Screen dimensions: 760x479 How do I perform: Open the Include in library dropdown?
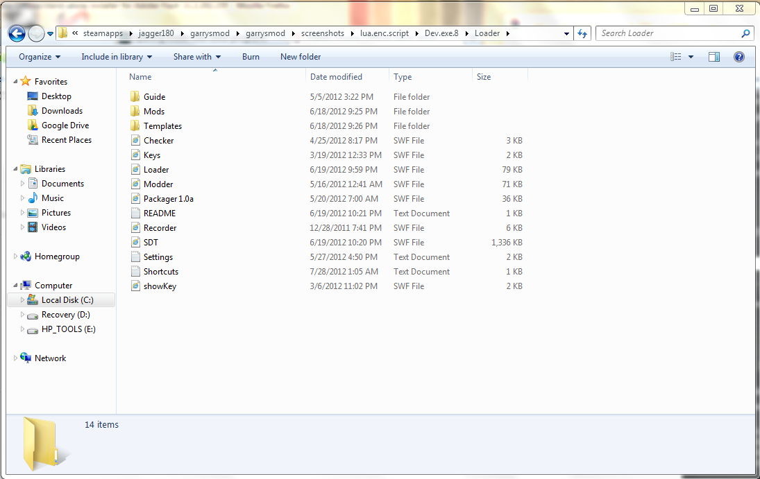pyautogui.click(x=116, y=57)
